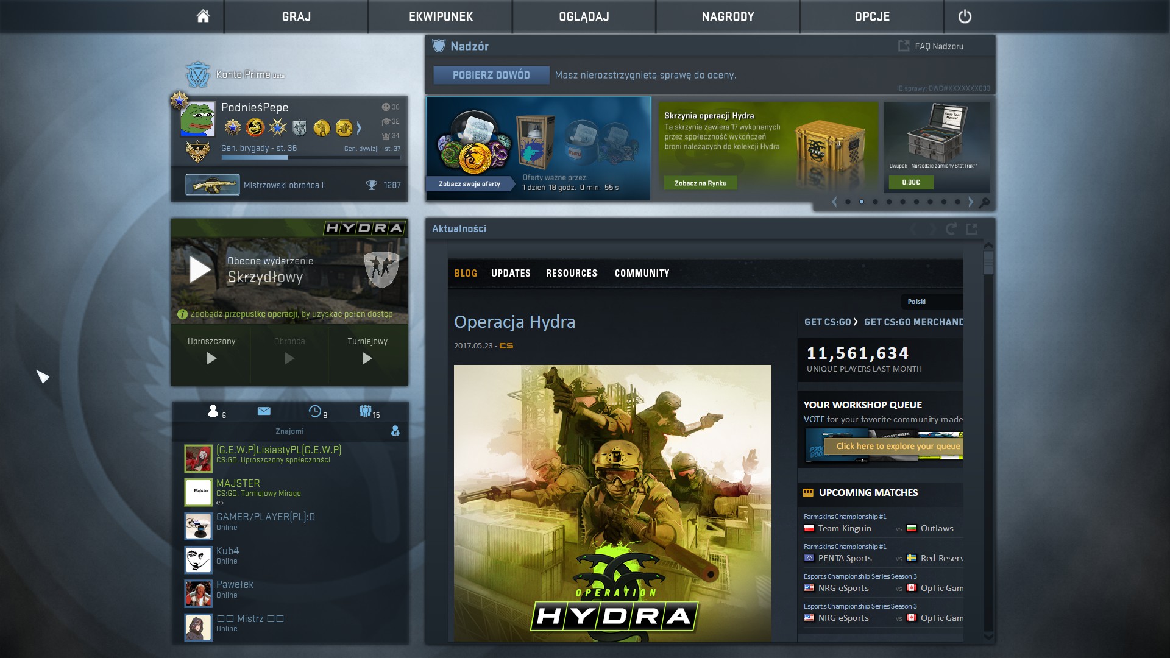The height and width of the screenshot is (658, 1170).
Task: Select the silver shield medal
Action: [x=299, y=127]
